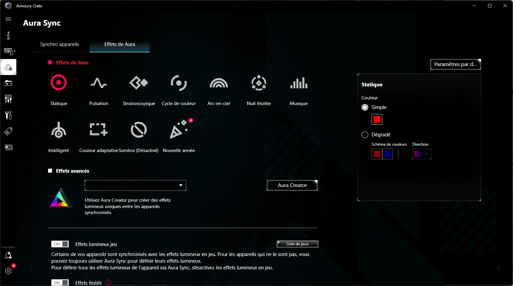Click the Schéma de couleurs label
The width and height of the screenshot is (513, 286).
tap(389, 144)
